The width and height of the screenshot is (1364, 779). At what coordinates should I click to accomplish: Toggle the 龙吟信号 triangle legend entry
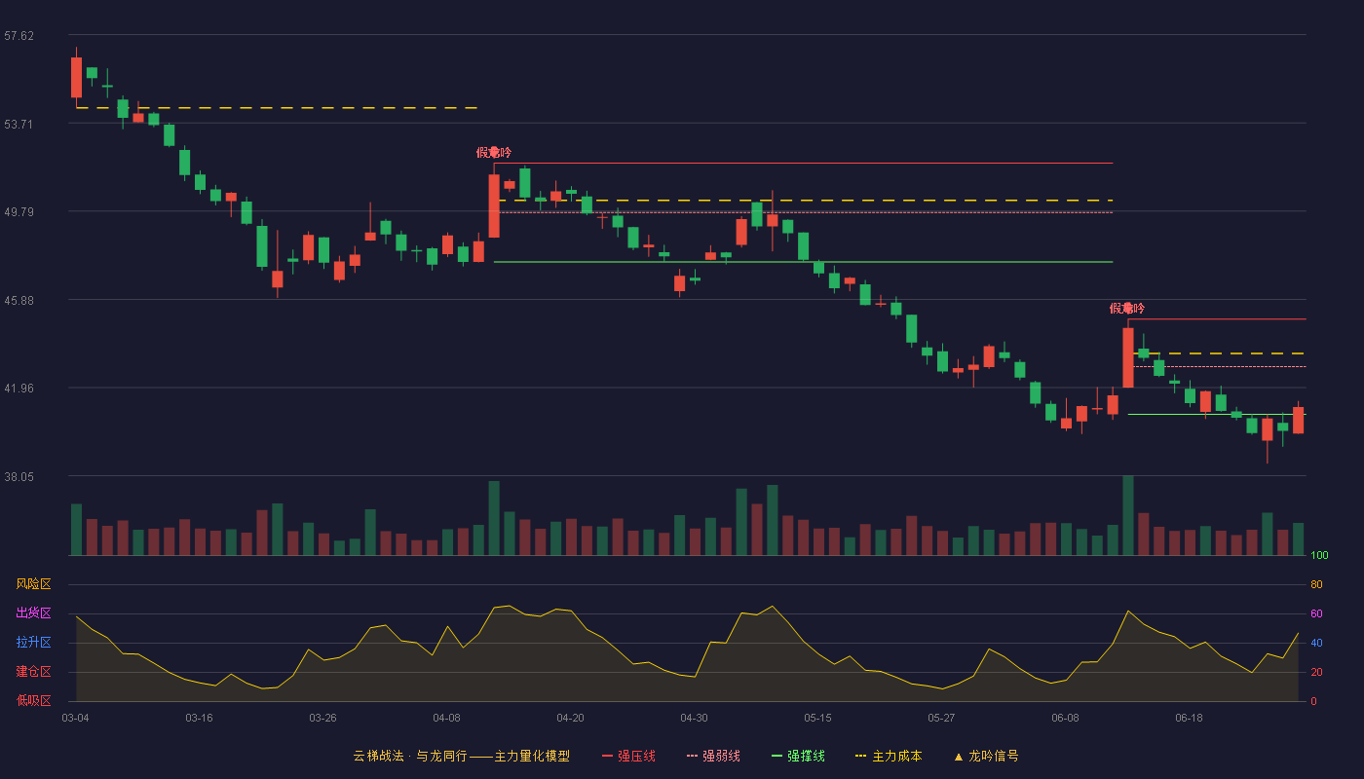pyautogui.click(x=986, y=756)
